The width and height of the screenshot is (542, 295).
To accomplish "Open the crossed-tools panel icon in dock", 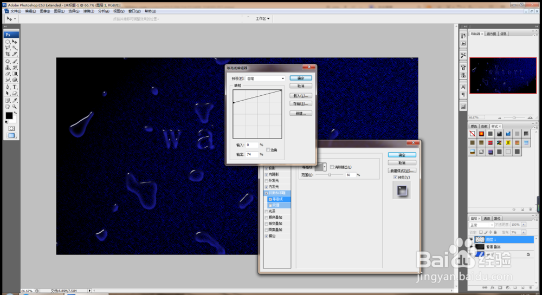I will 463,55.
